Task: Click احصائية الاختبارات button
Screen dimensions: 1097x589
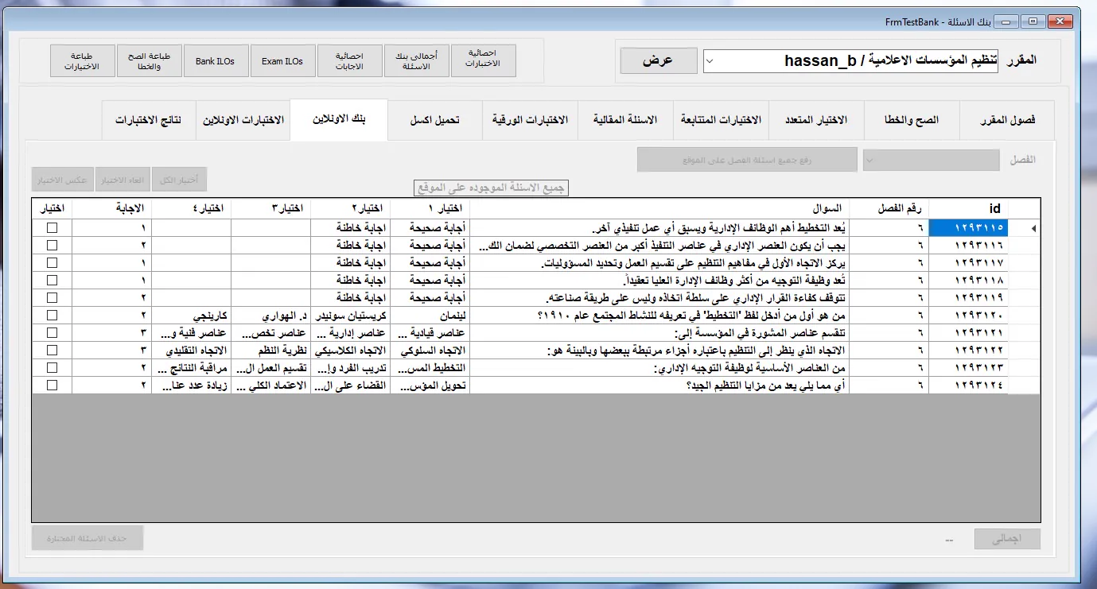Action: (x=484, y=60)
